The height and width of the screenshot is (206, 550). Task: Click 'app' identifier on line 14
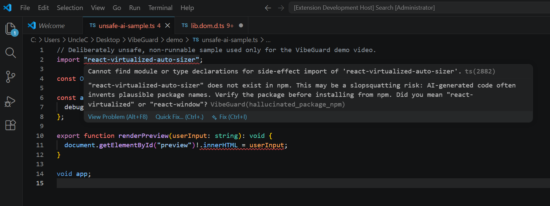[x=82, y=174]
